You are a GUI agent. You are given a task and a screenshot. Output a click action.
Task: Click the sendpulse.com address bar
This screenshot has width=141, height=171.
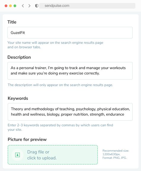87,6
